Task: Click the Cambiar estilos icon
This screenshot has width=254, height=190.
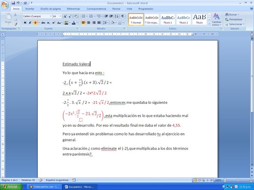Action: [x=217, y=19]
